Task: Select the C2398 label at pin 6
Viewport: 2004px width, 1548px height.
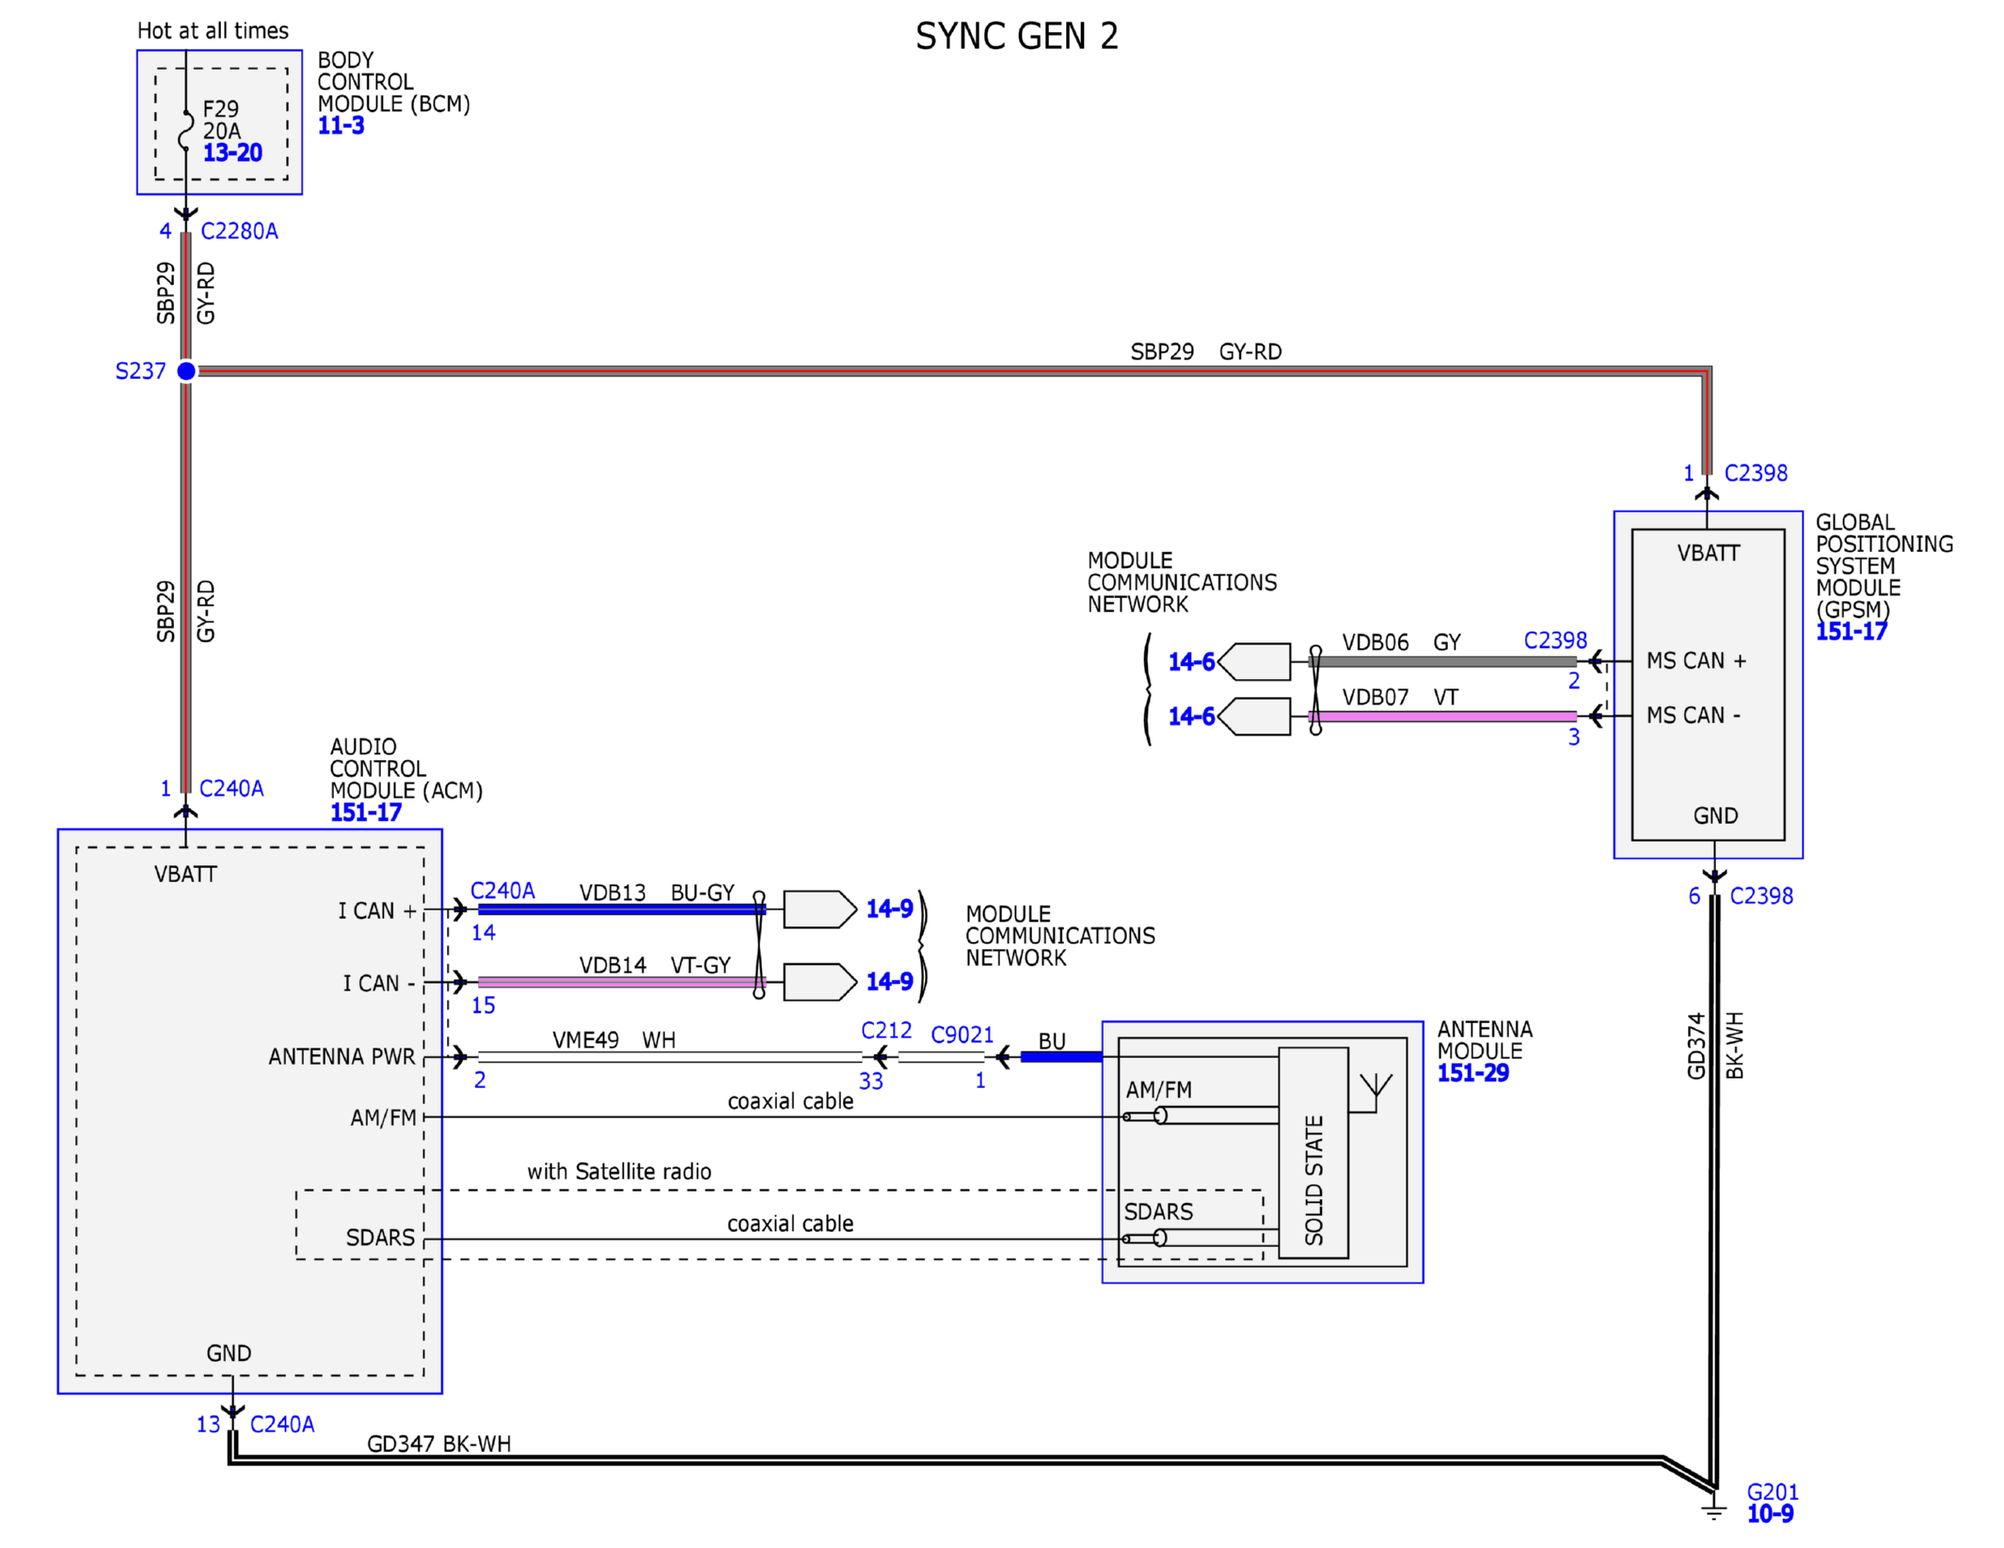Action: [x=1761, y=896]
